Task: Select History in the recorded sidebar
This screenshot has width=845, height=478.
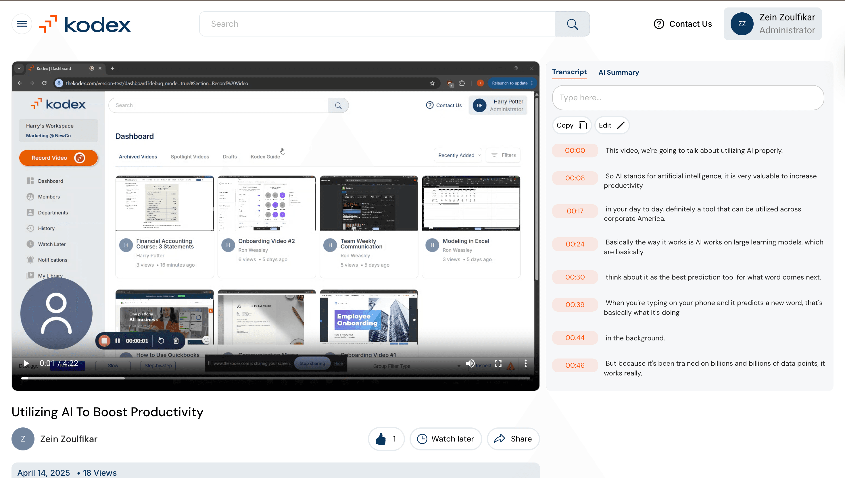Action: 41,228
